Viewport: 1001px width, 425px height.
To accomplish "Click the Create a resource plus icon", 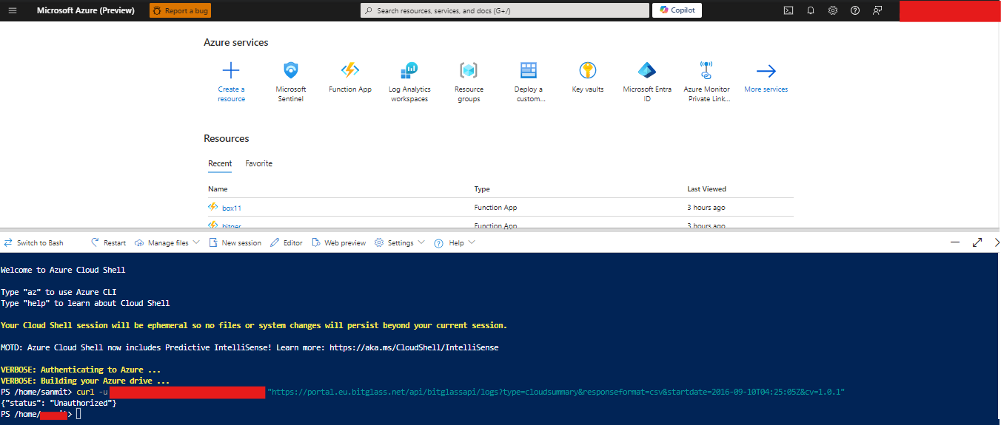I will (231, 71).
